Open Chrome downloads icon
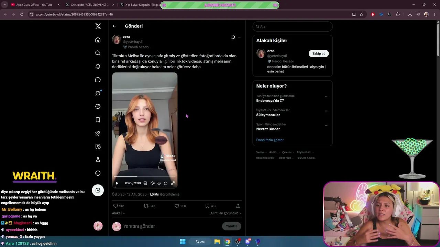 coord(410,14)
